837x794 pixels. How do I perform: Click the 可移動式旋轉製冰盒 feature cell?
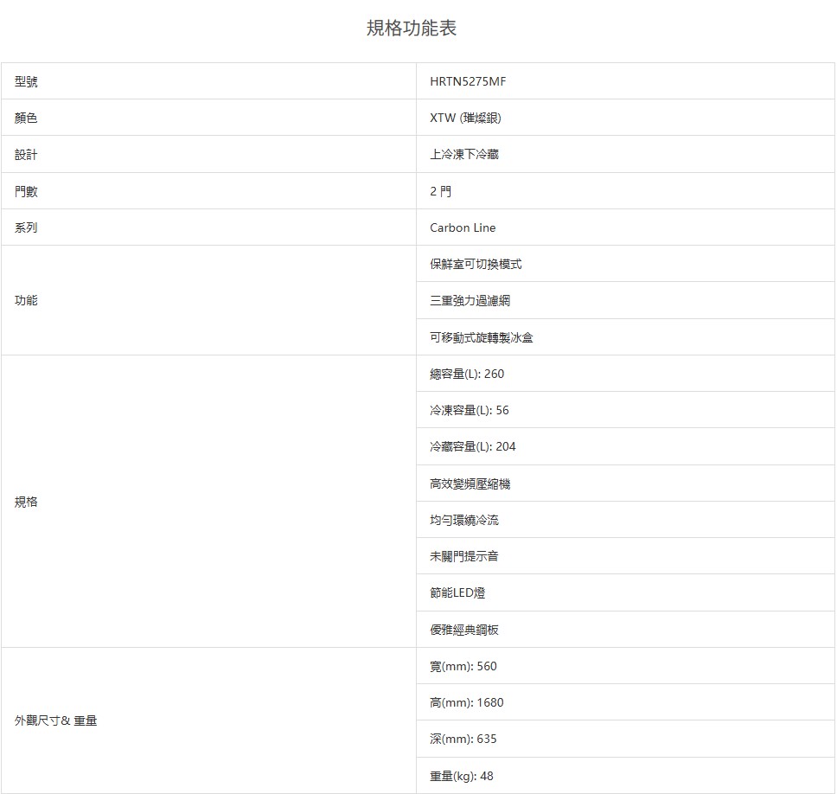(x=481, y=337)
